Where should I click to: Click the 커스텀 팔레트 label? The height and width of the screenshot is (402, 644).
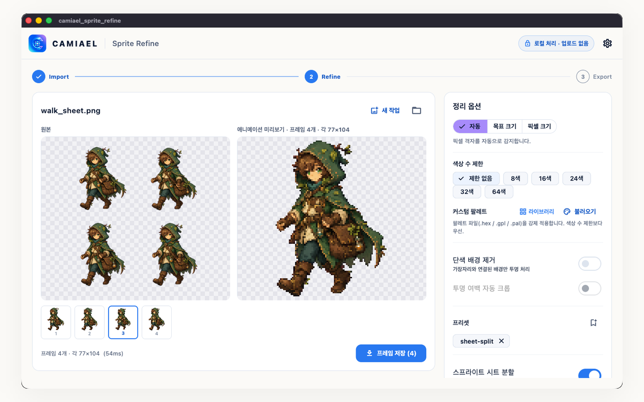tap(470, 211)
